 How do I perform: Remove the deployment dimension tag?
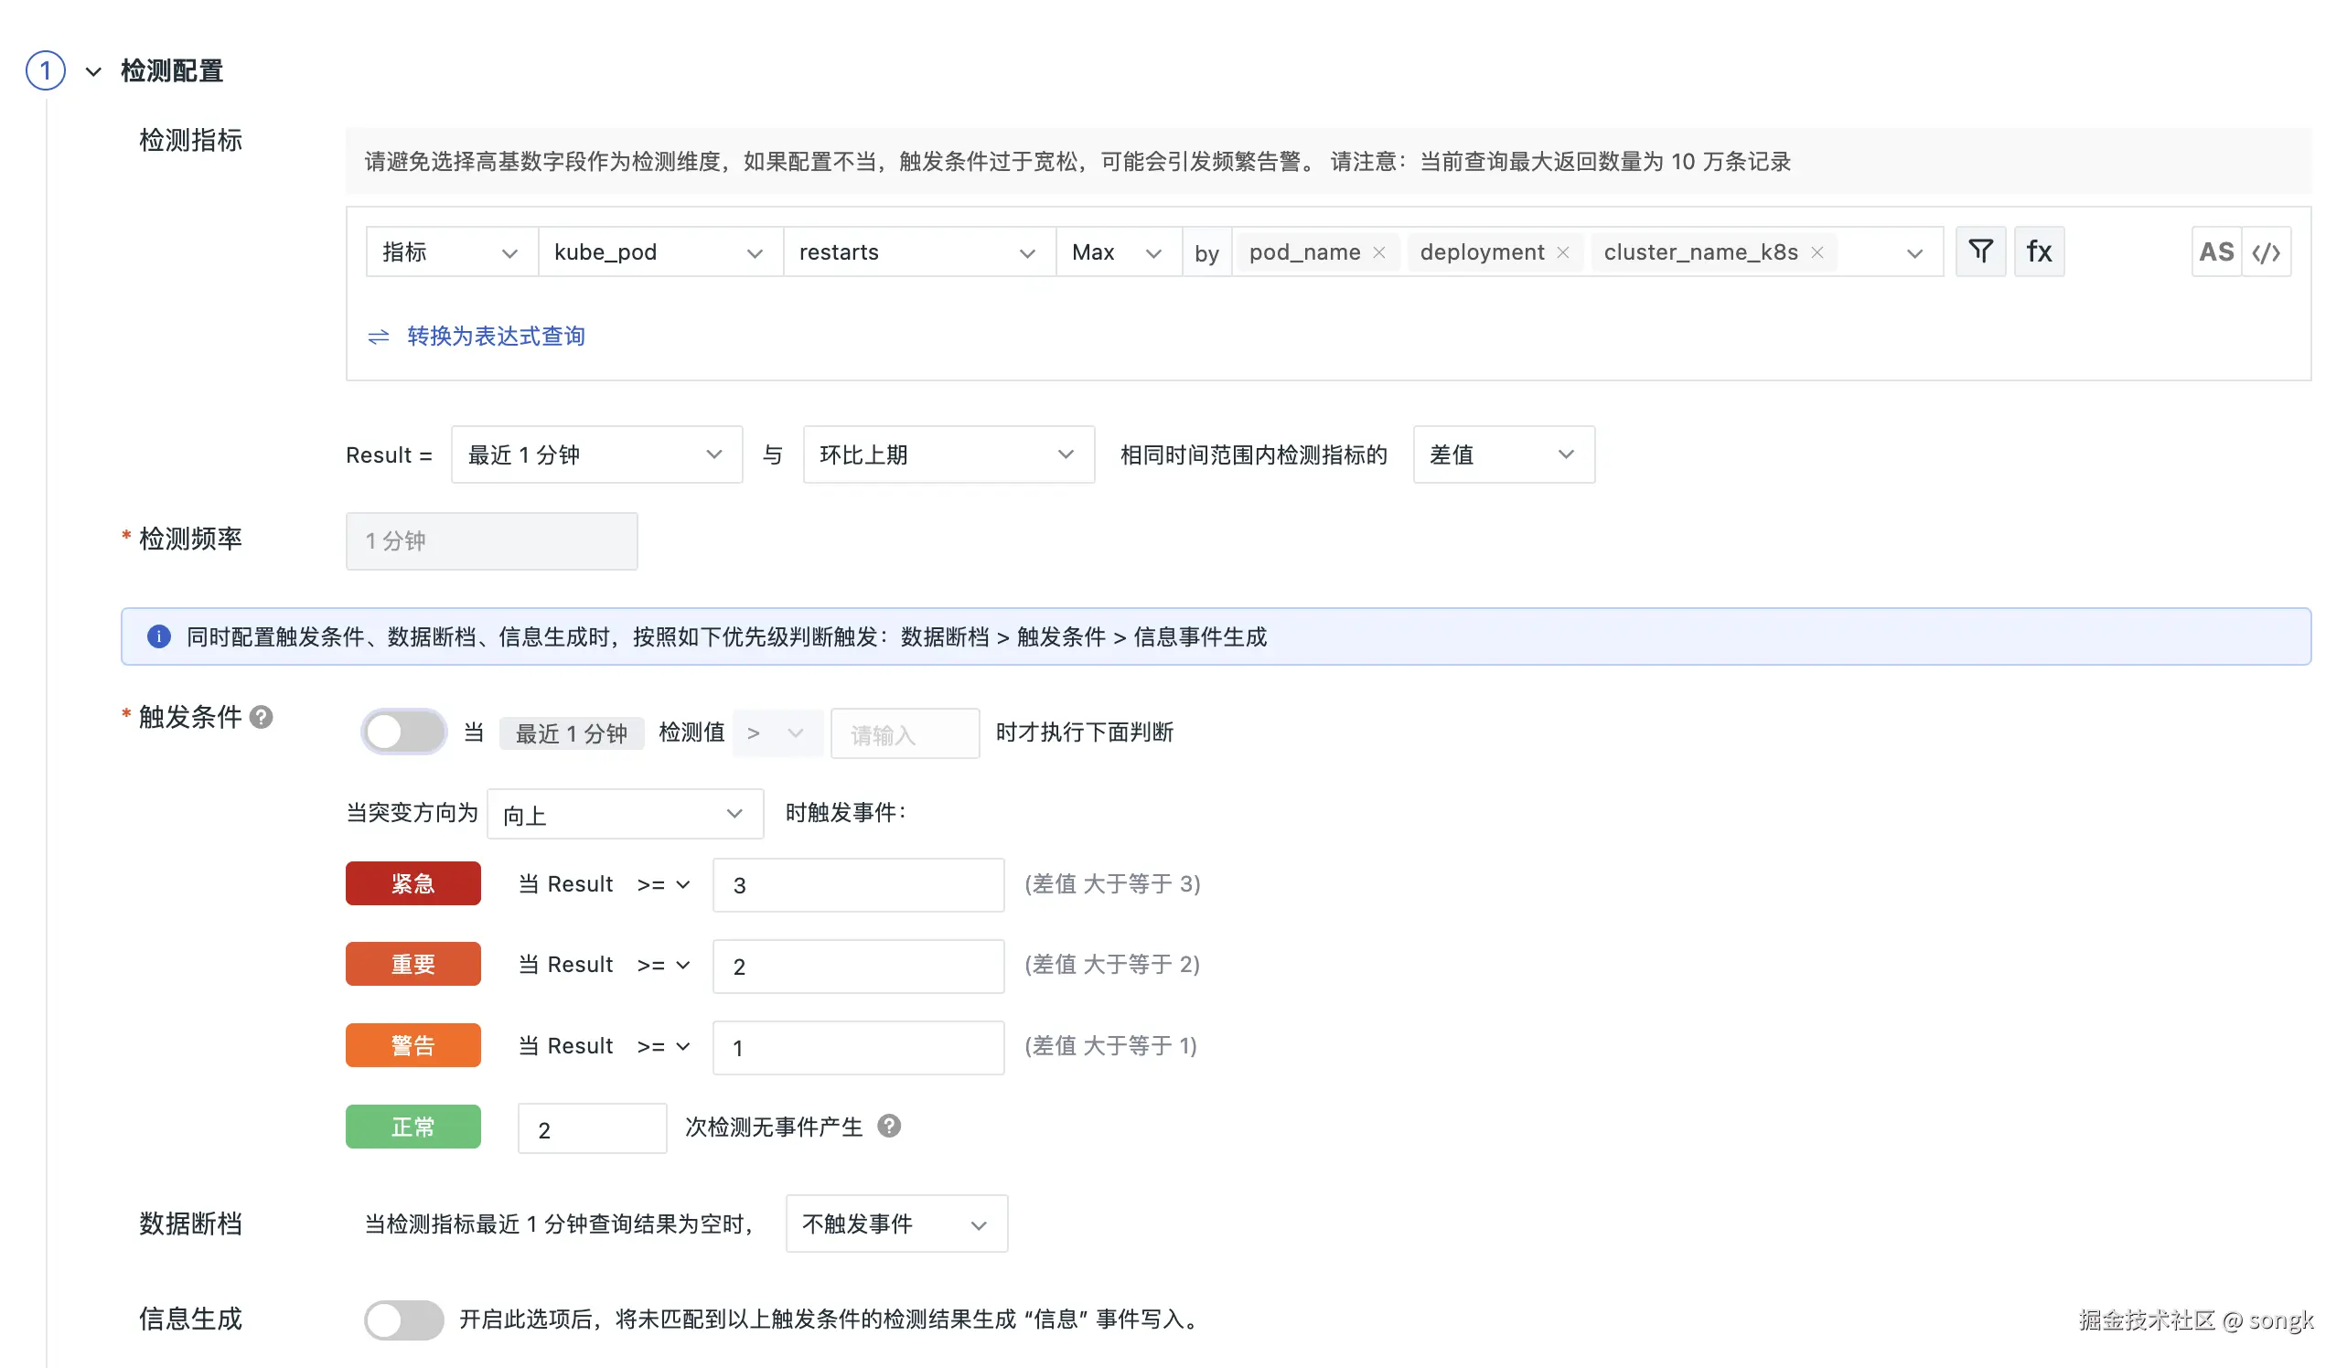coord(1562,252)
